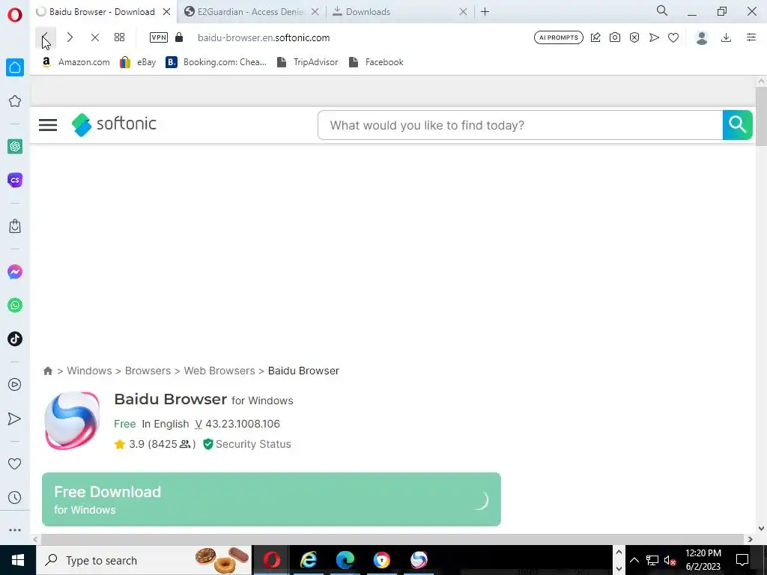This screenshot has height=575, width=767.
Task: Open AI Prompts button
Action: (x=559, y=37)
